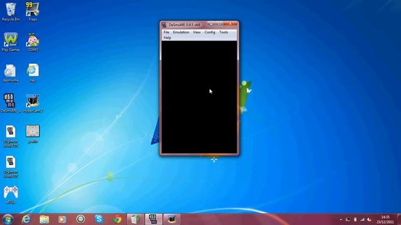Viewport: 401px width, 225px height.
Task: Open Skype from the taskbar
Action: pyautogui.click(x=99, y=219)
